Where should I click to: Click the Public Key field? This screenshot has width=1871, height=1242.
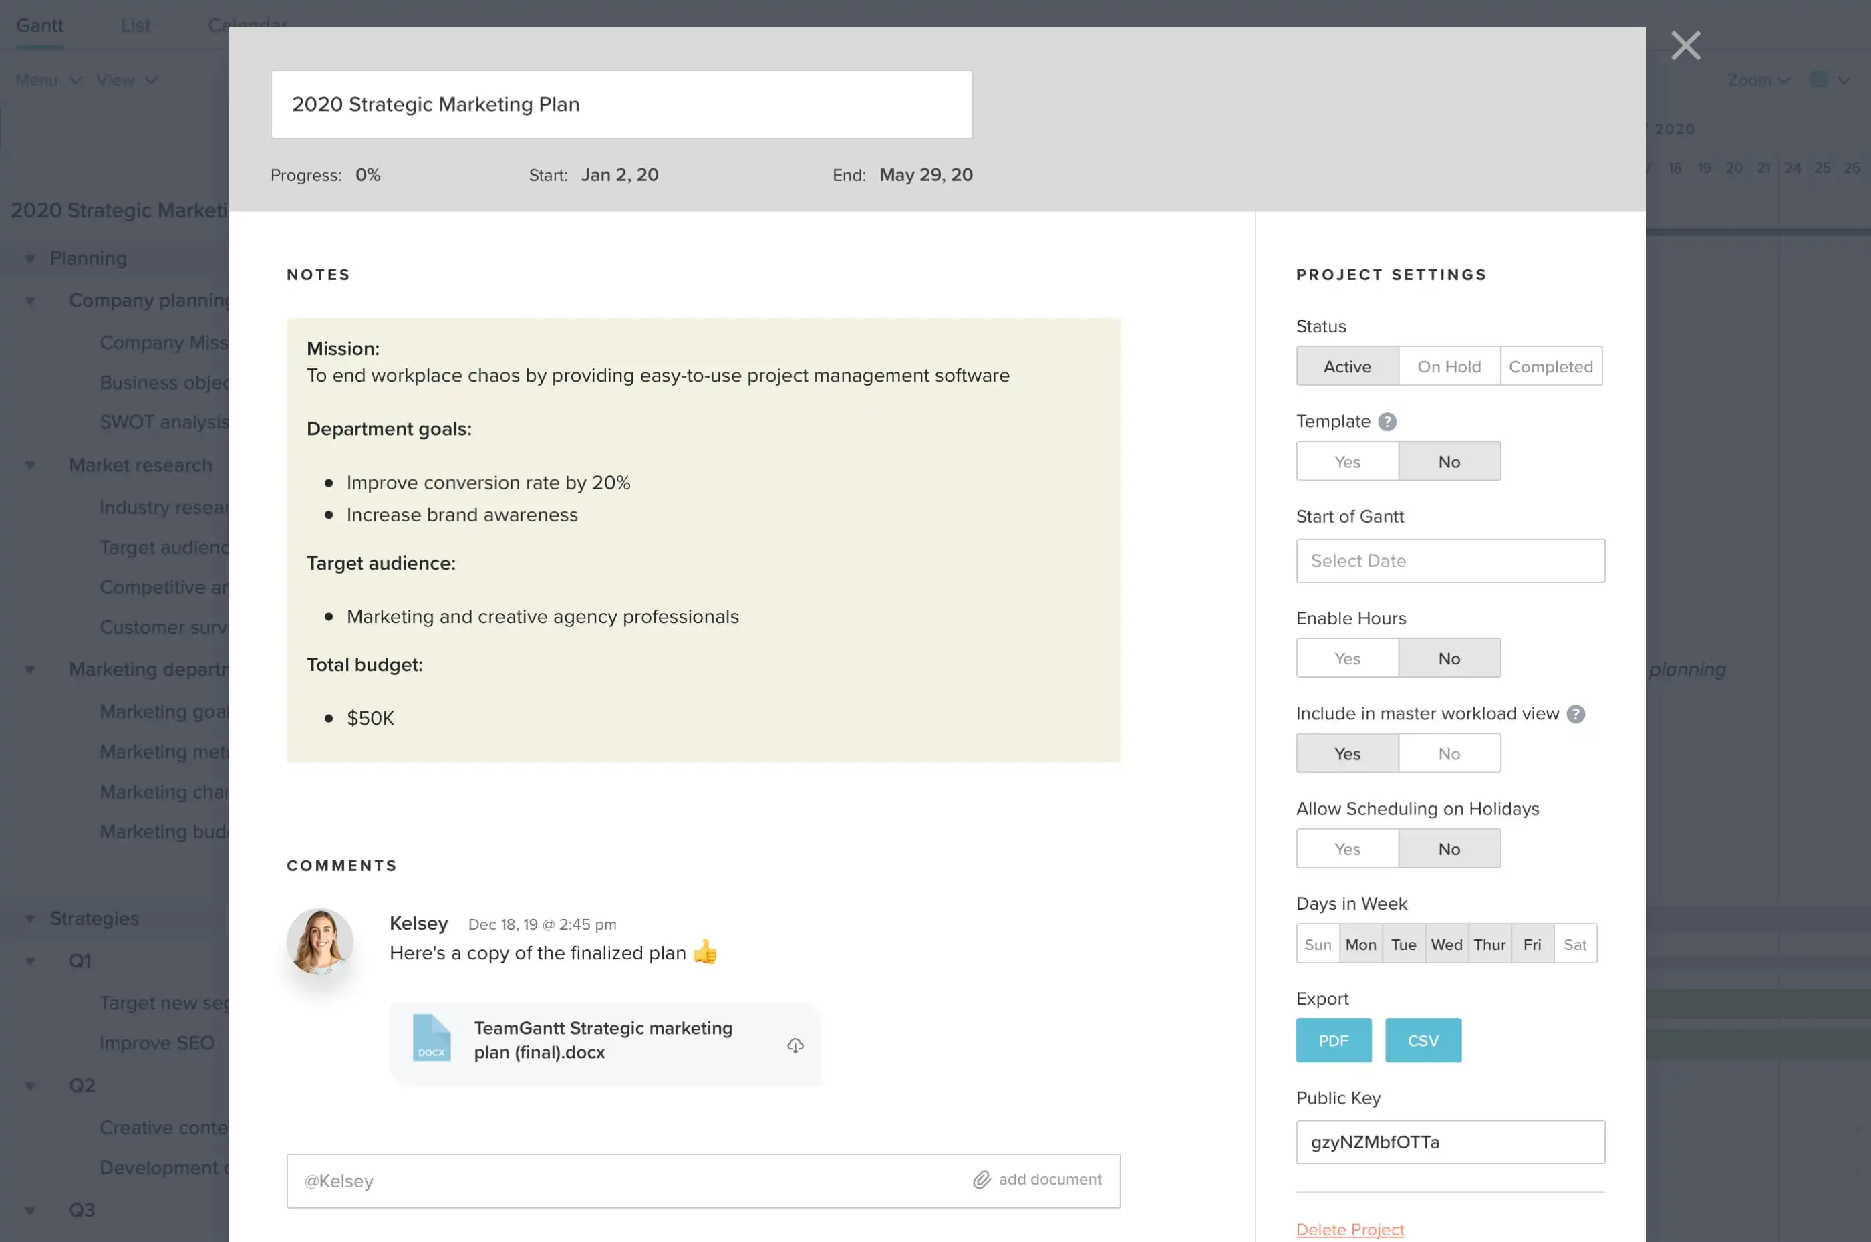(x=1450, y=1142)
